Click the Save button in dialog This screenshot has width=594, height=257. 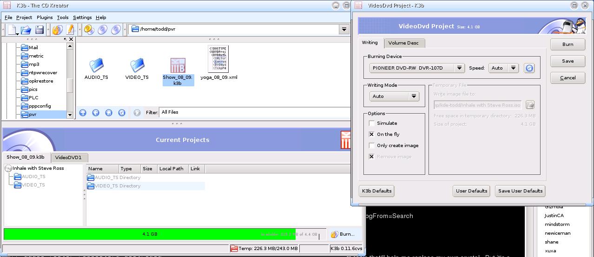pos(568,61)
